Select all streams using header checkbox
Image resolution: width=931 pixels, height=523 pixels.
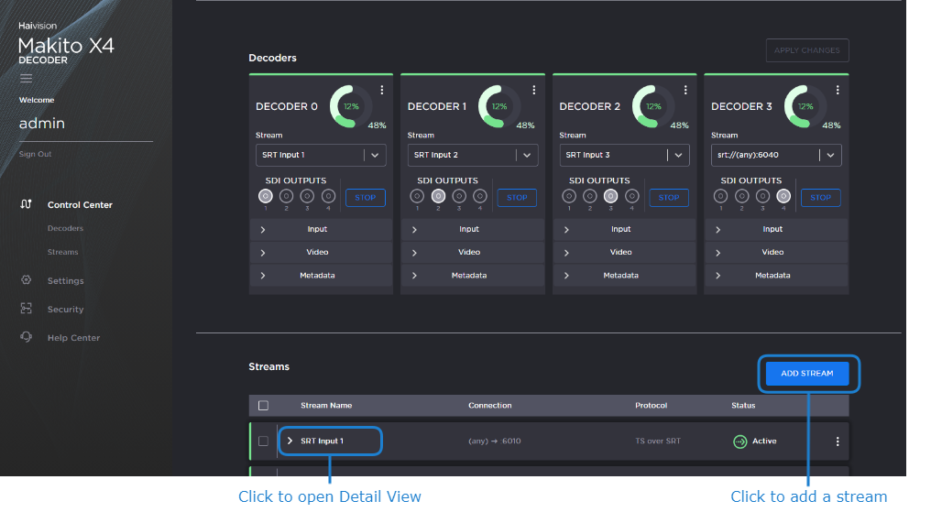click(x=264, y=406)
